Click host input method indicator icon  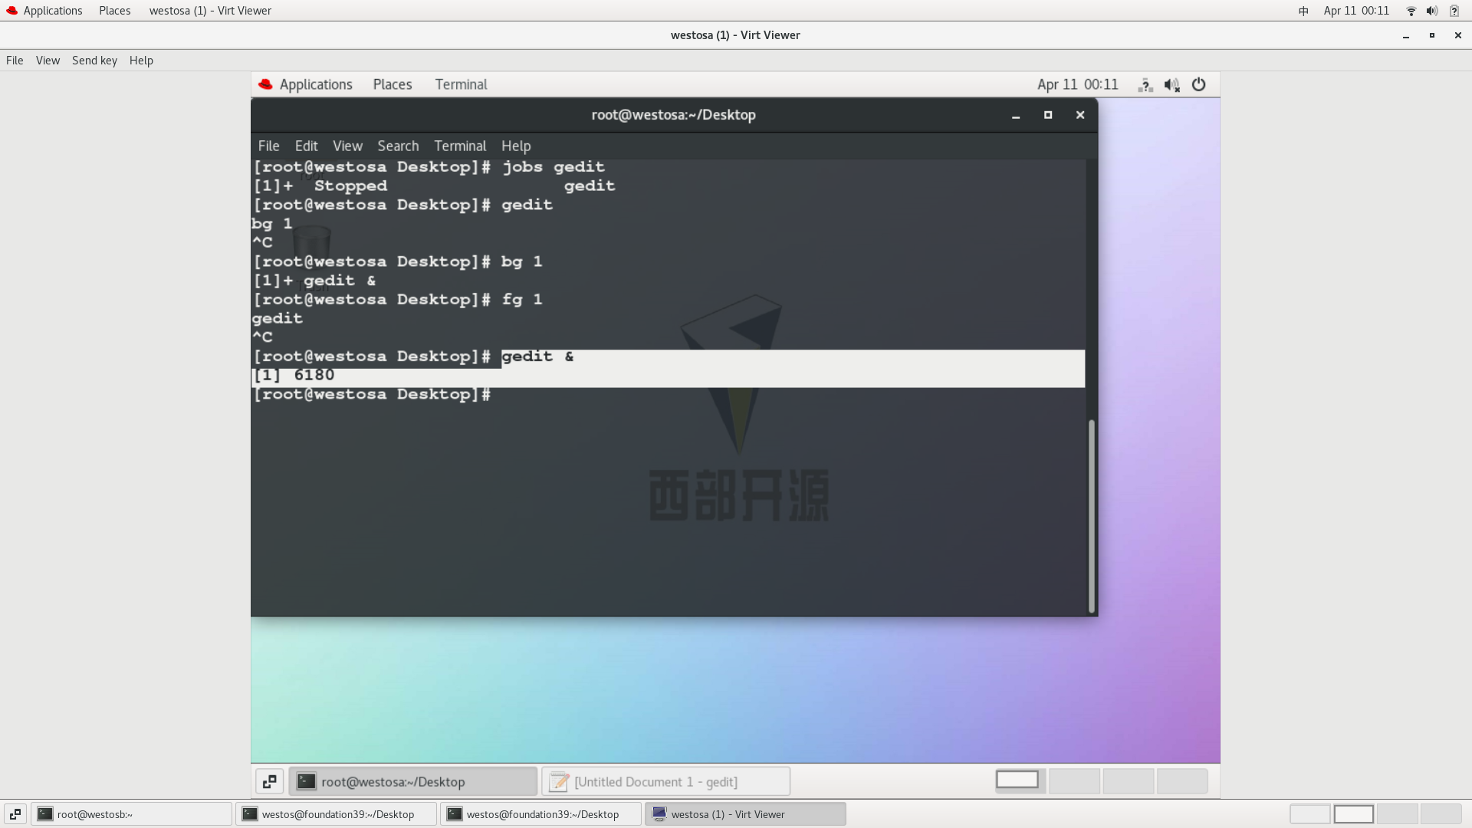[1303, 11]
